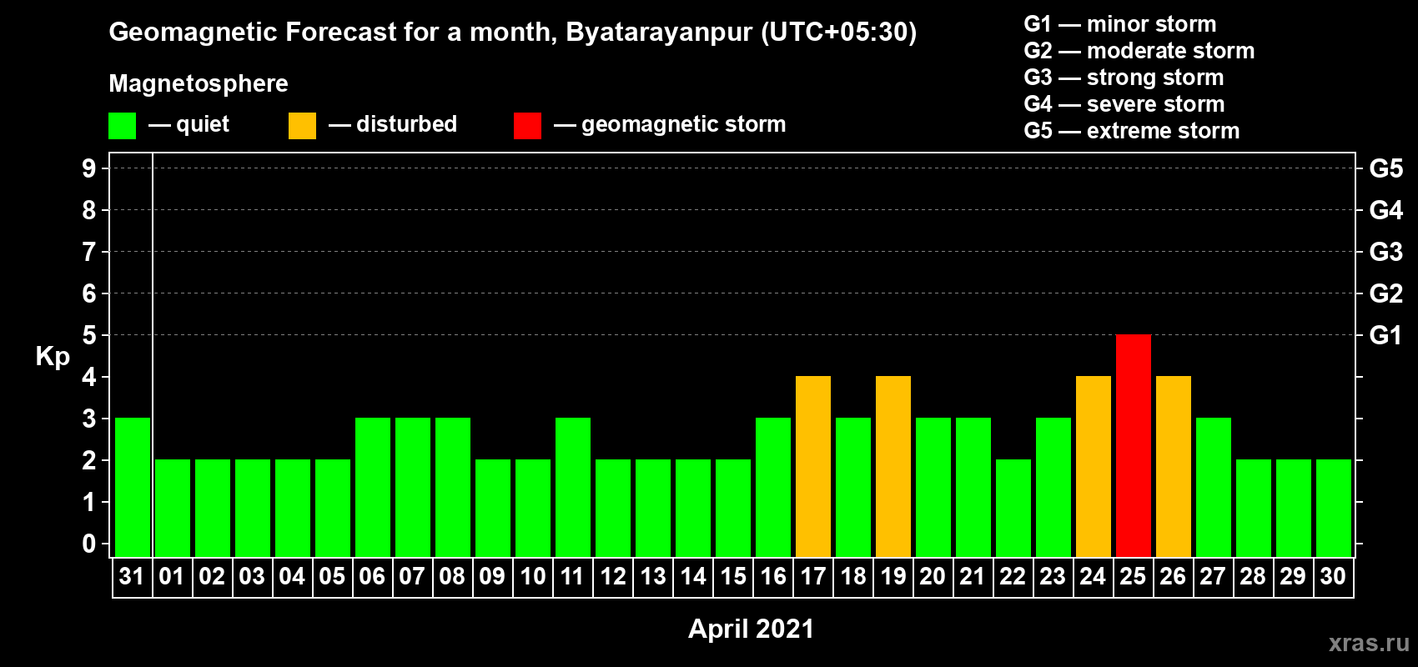Image resolution: width=1418 pixels, height=667 pixels.
Task: Click the red geomagnetic storm legend swatch
Action: 527,126
